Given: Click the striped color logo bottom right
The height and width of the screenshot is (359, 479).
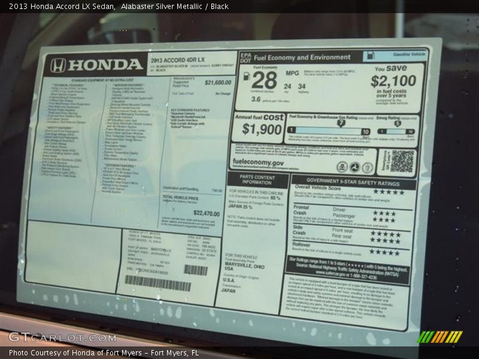Looking at the screenshot, I should 439,337.
